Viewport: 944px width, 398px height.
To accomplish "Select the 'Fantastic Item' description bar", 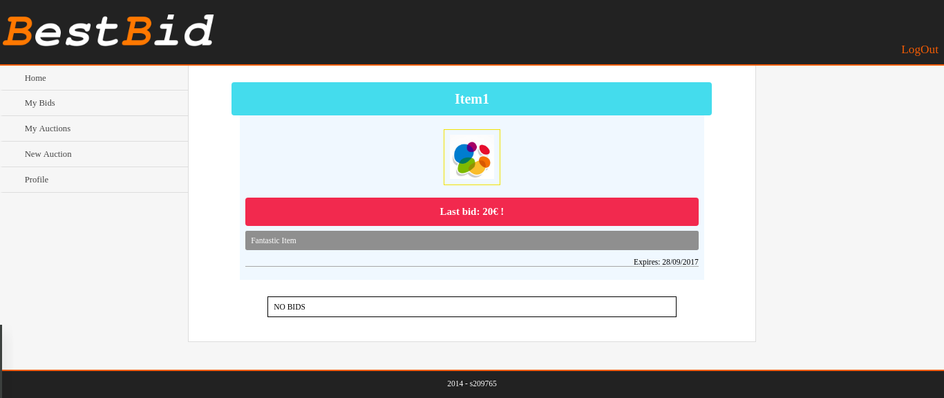I will pyautogui.click(x=471, y=240).
